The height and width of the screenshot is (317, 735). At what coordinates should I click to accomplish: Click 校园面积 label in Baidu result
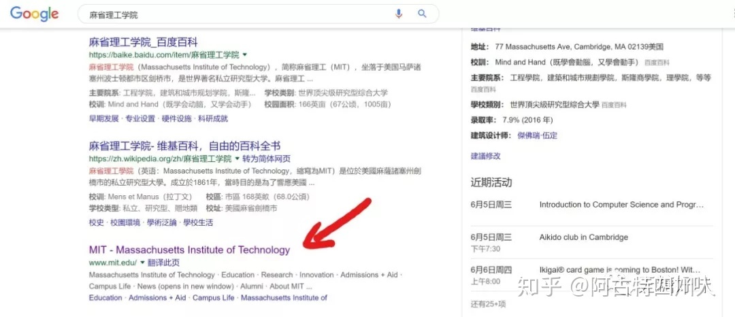coord(280,104)
